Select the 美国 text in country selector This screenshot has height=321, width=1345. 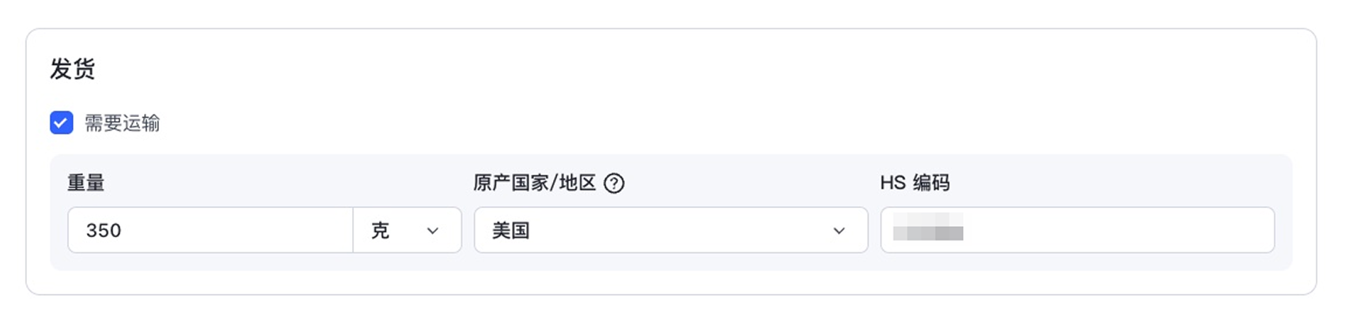pos(510,230)
